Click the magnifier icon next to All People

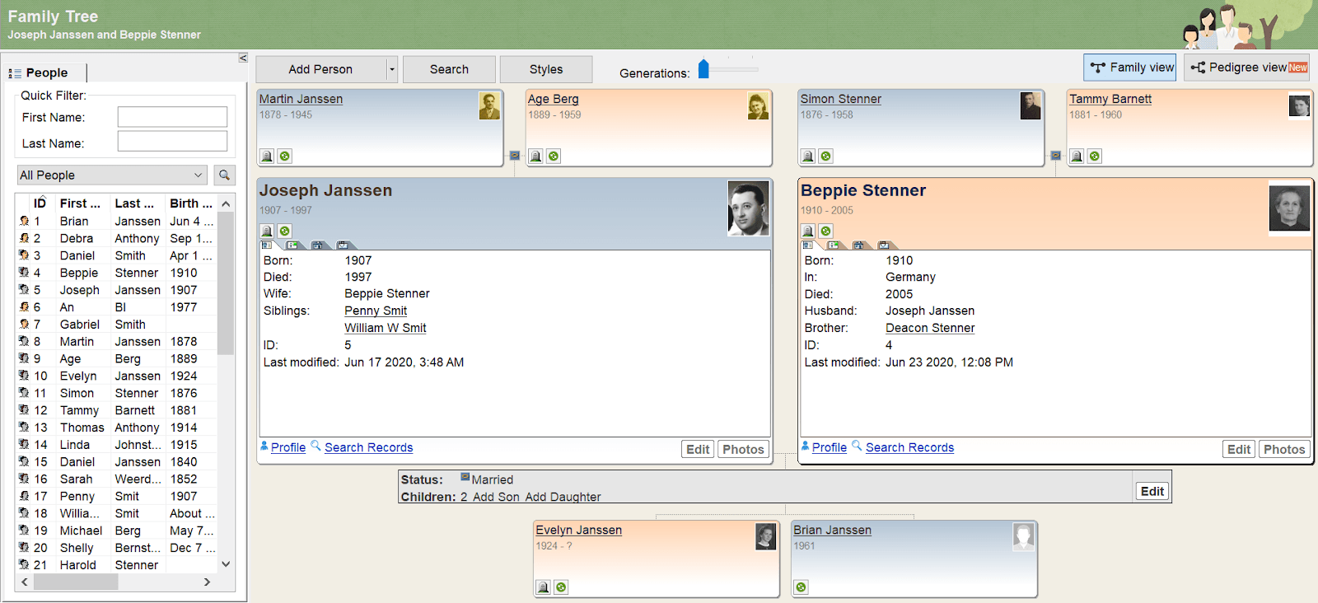[x=224, y=175]
